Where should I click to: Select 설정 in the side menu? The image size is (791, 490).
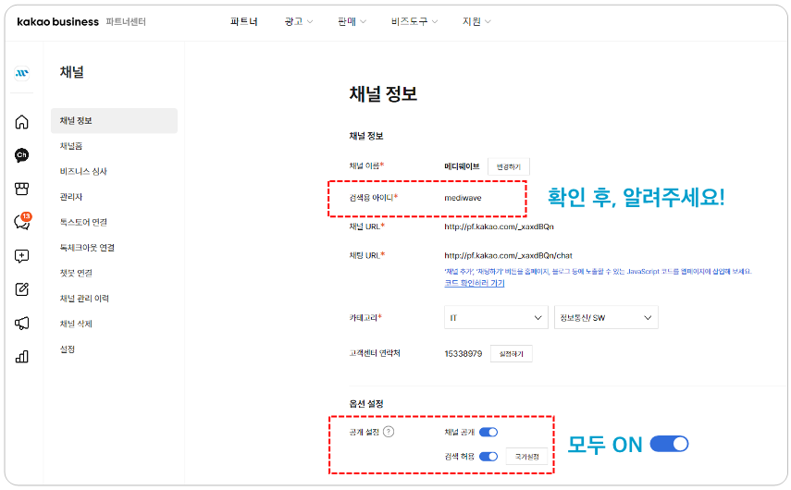tap(68, 349)
